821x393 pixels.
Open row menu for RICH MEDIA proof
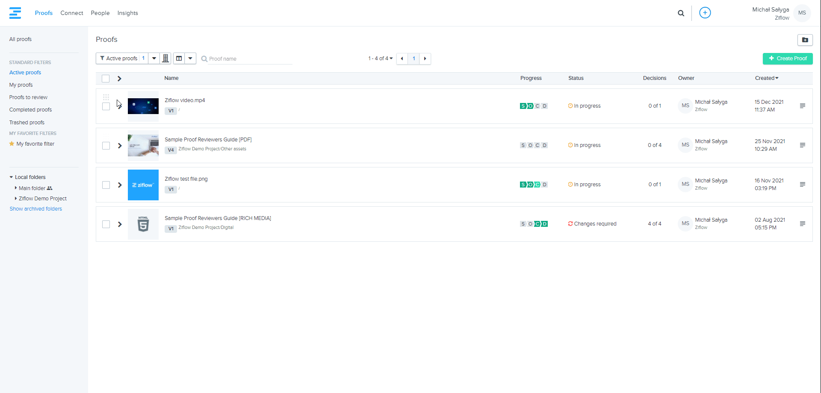pos(803,224)
